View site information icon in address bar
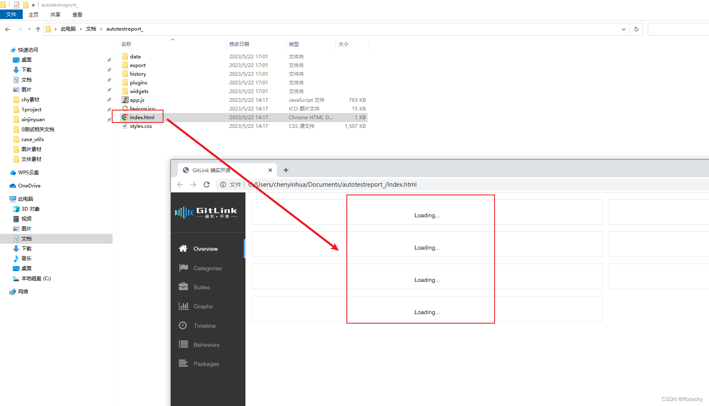This screenshot has width=709, height=406. tap(223, 185)
